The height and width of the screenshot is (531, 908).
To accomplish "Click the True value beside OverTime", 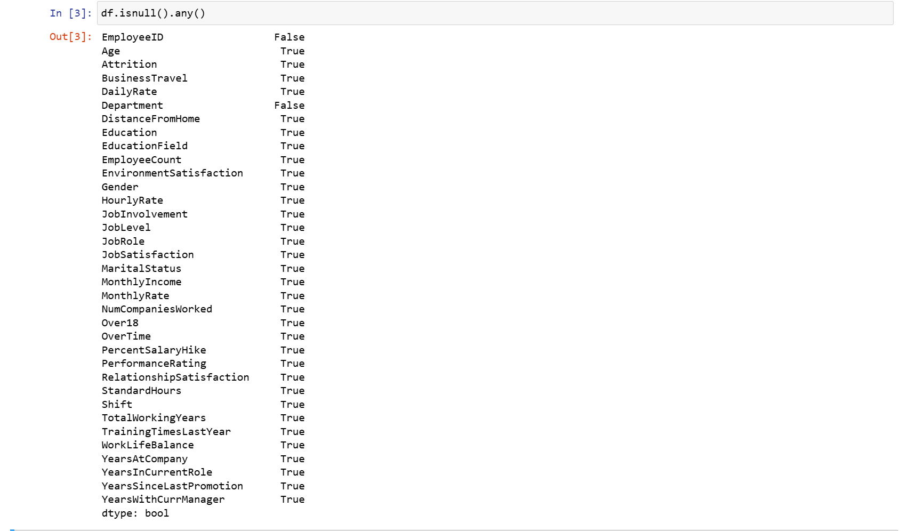I will pyautogui.click(x=292, y=336).
